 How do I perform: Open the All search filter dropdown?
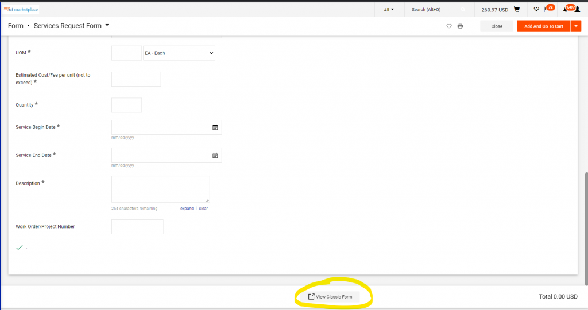point(389,9)
